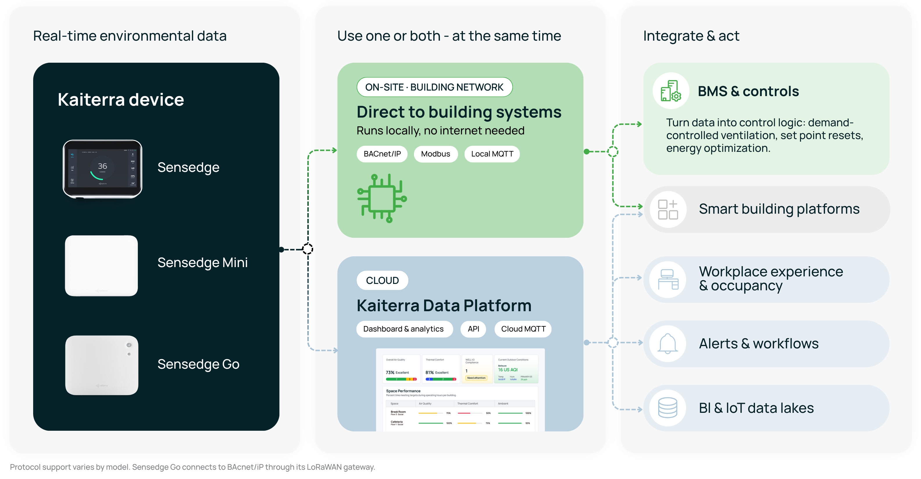
Task: Click the Cafeteria table row
Action: (460, 423)
